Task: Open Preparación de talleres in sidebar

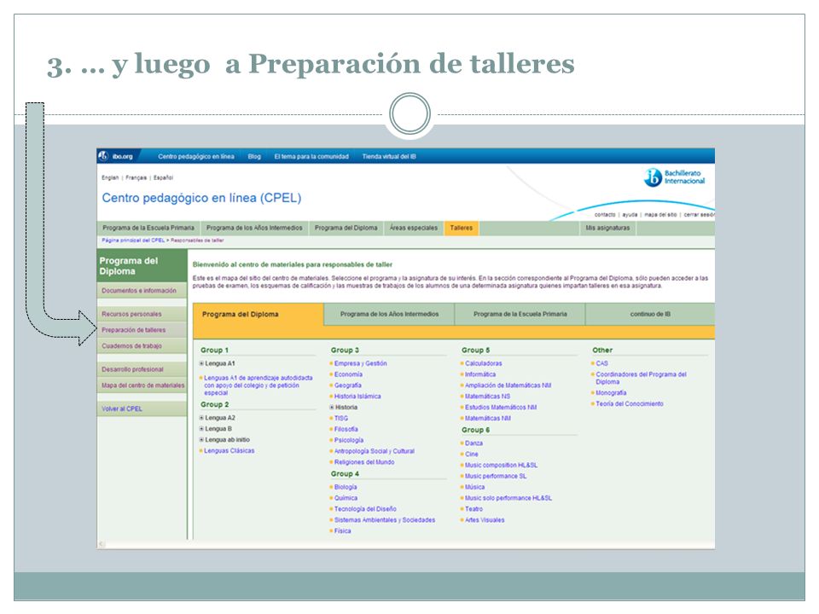Action: click(x=142, y=330)
